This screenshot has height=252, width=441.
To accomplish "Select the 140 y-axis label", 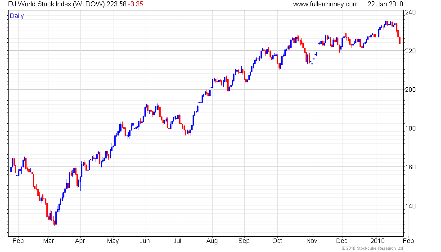I will pyautogui.click(x=410, y=206).
